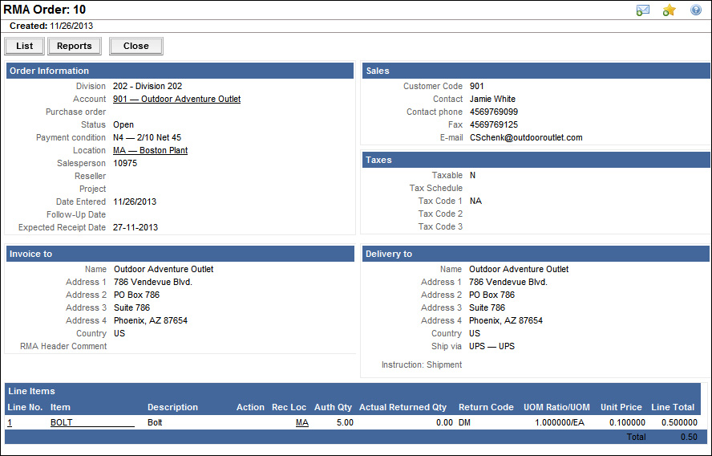The height and width of the screenshot is (456, 712).
Task: Follow the MA — Boston Plant location link
Action: 150,150
